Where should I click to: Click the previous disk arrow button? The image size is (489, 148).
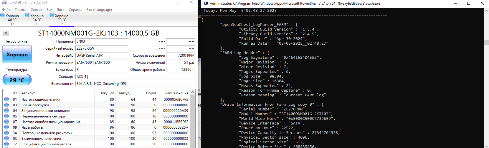click(6, 33)
